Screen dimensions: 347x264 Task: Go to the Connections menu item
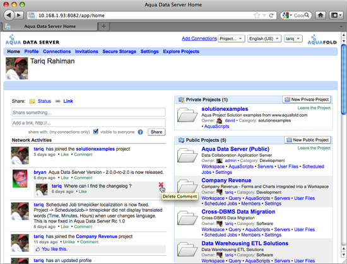click(x=57, y=52)
